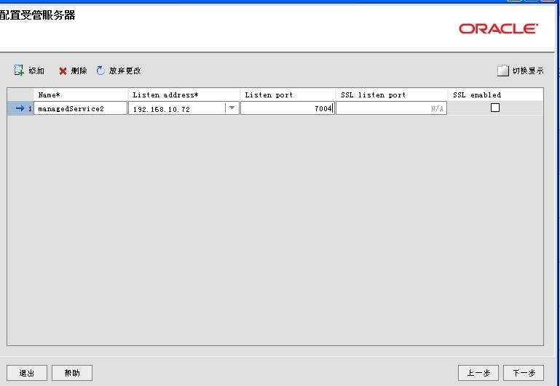Click the 上一步 (Previous) button
Screen dimensions: 560x386
tap(478, 373)
